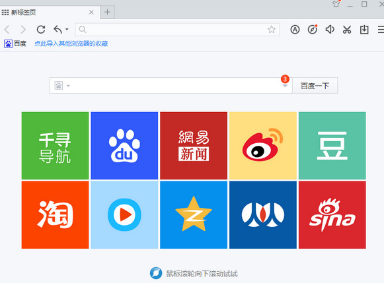
Task: Expand dropdown arrow with red 3 badge
Action: pyautogui.click(x=285, y=86)
